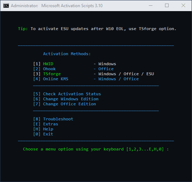192x182 pixels.
Task: Select the 'Change Windows Edition' line
Action: pos(71,99)
